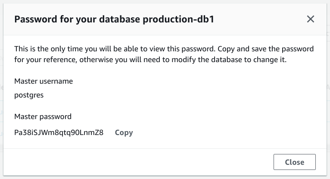The height and width of the screenshot is (179, 330).
Task: Copy the master password
Action: tap(124, 132)
